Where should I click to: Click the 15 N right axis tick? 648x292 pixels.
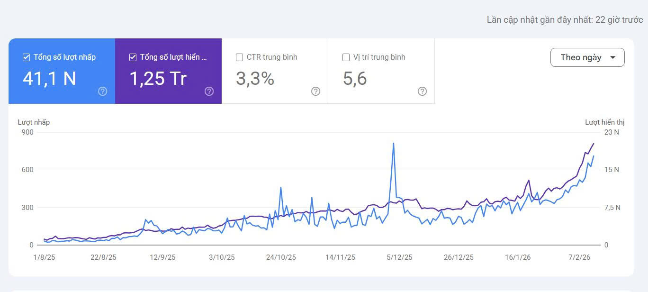pyautogui.click(x=612, y=170)
